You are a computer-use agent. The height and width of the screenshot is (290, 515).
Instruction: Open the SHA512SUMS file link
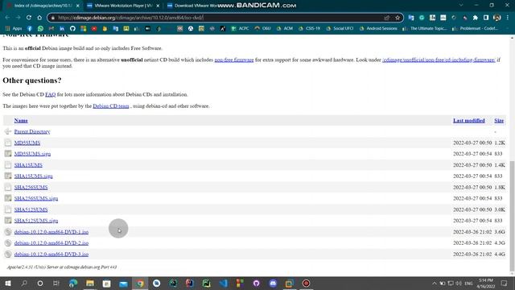31,209
